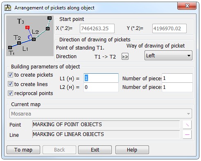This screenshot has height=161, width=201.
Task: Click the 'MARKING OF POINT OBJECTS' field
Action: pyautogui.click(x=106, y=125)
